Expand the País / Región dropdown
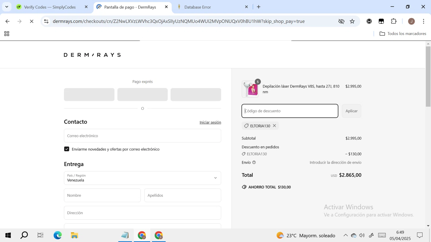Image resolution: width=431 pixels, height=242 pixels. click(143, 178)
